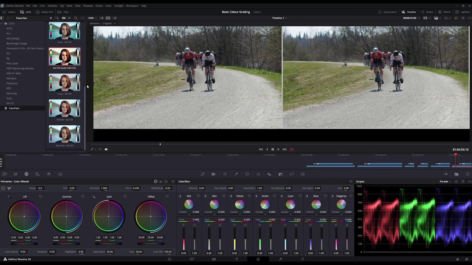
Task: Toggle the Skin ColorSlice enable icon
Action: 205,196
